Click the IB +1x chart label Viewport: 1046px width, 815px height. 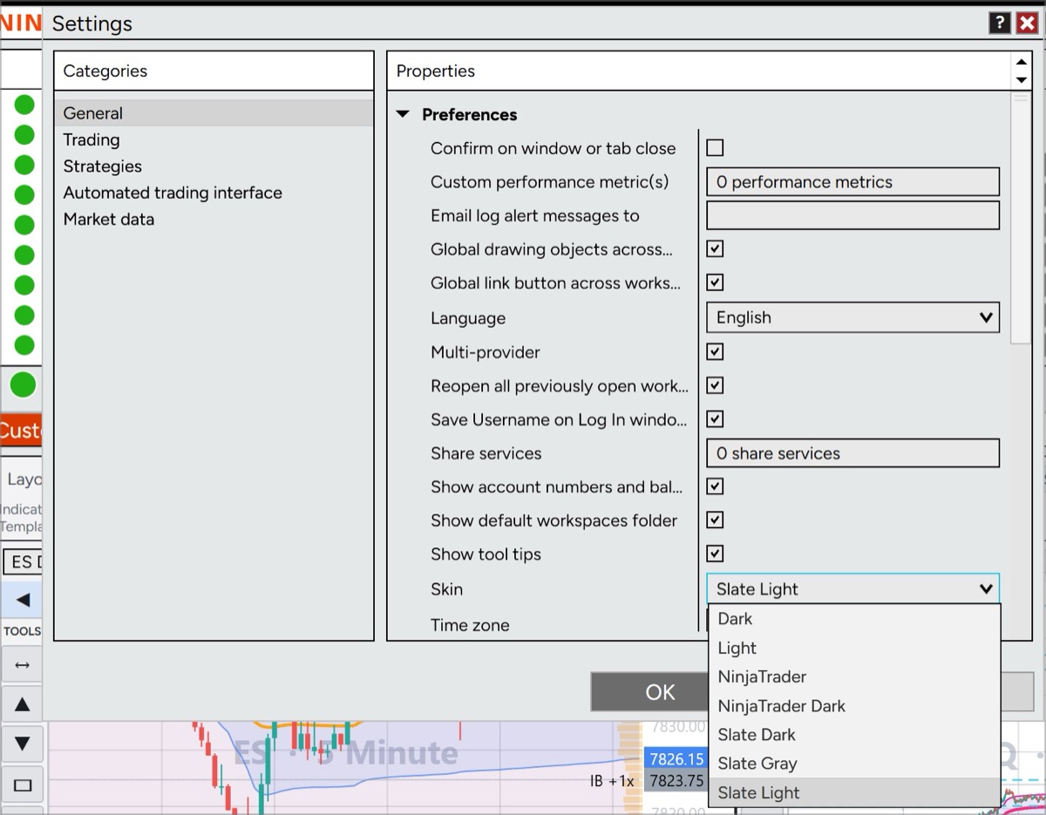[x=612, y=781]
